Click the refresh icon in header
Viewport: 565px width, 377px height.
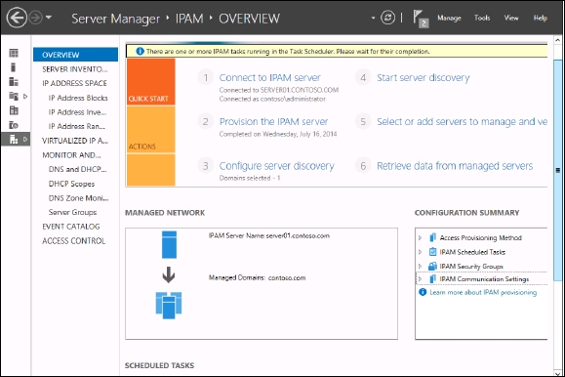[x=387, y=18]
